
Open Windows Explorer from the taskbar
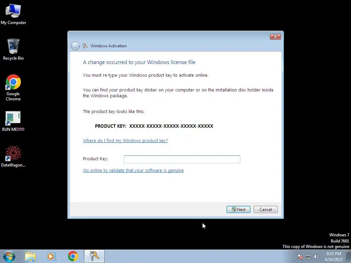[31, 256]
